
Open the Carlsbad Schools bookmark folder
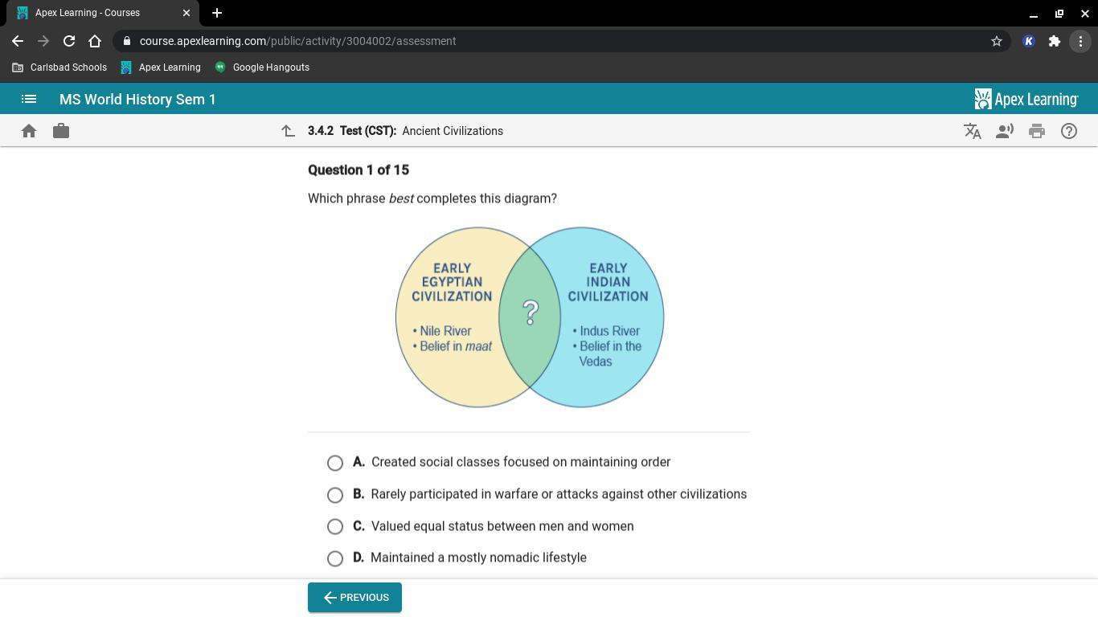click(x=60, y=67)
